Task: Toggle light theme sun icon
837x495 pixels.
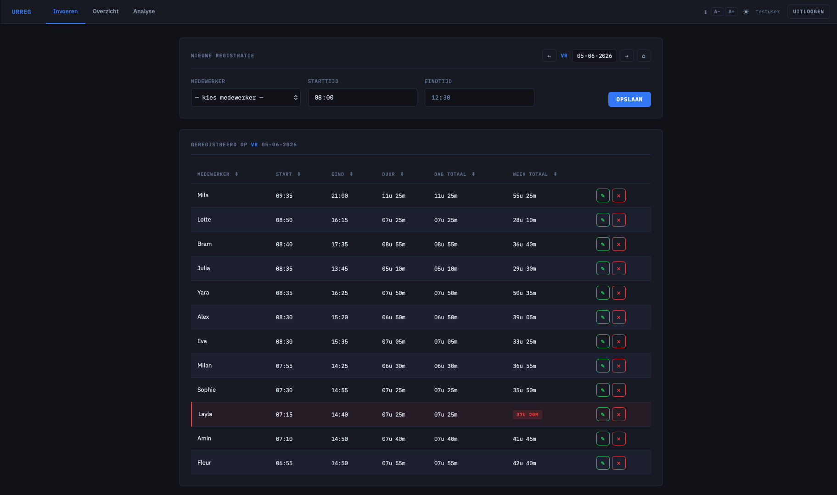Action: click(746, 11)
